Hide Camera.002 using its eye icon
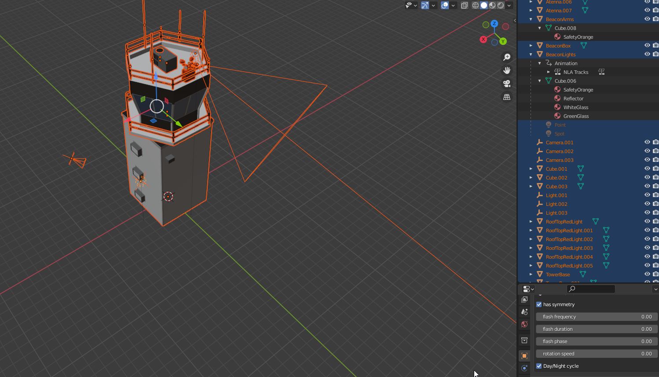659x377 pixels. point(647,151)
